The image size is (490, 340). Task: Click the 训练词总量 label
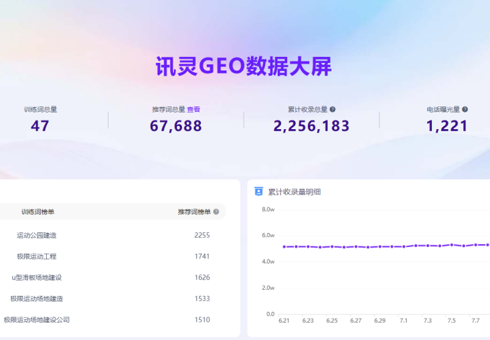(x=41, y=109)
